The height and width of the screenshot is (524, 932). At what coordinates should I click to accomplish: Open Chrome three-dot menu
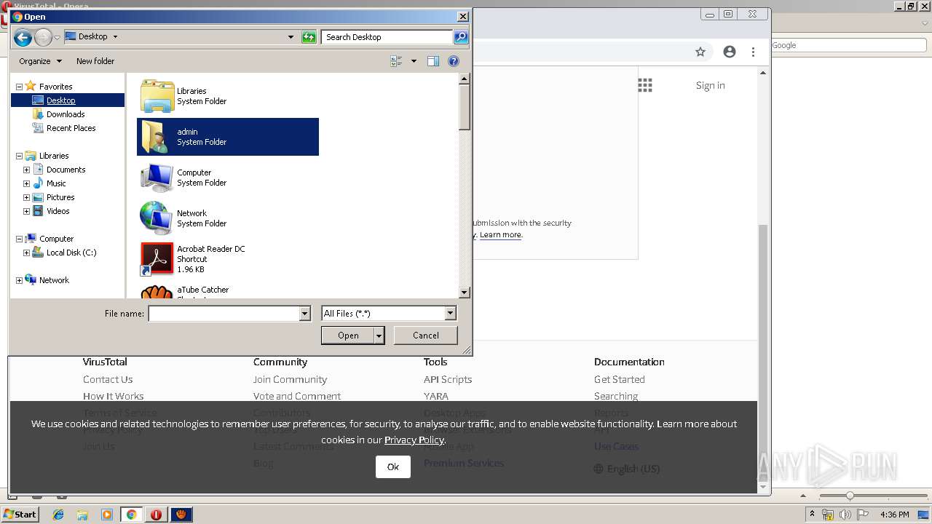click(x=754, y=52)
